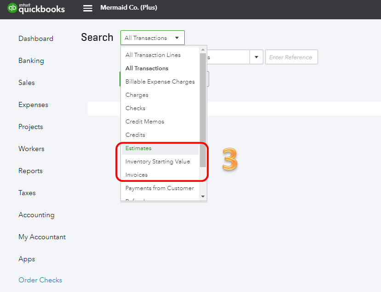Screen dimensions: 381x292
Task: Go to Apps in the sidebar
Action: (27, 259)
